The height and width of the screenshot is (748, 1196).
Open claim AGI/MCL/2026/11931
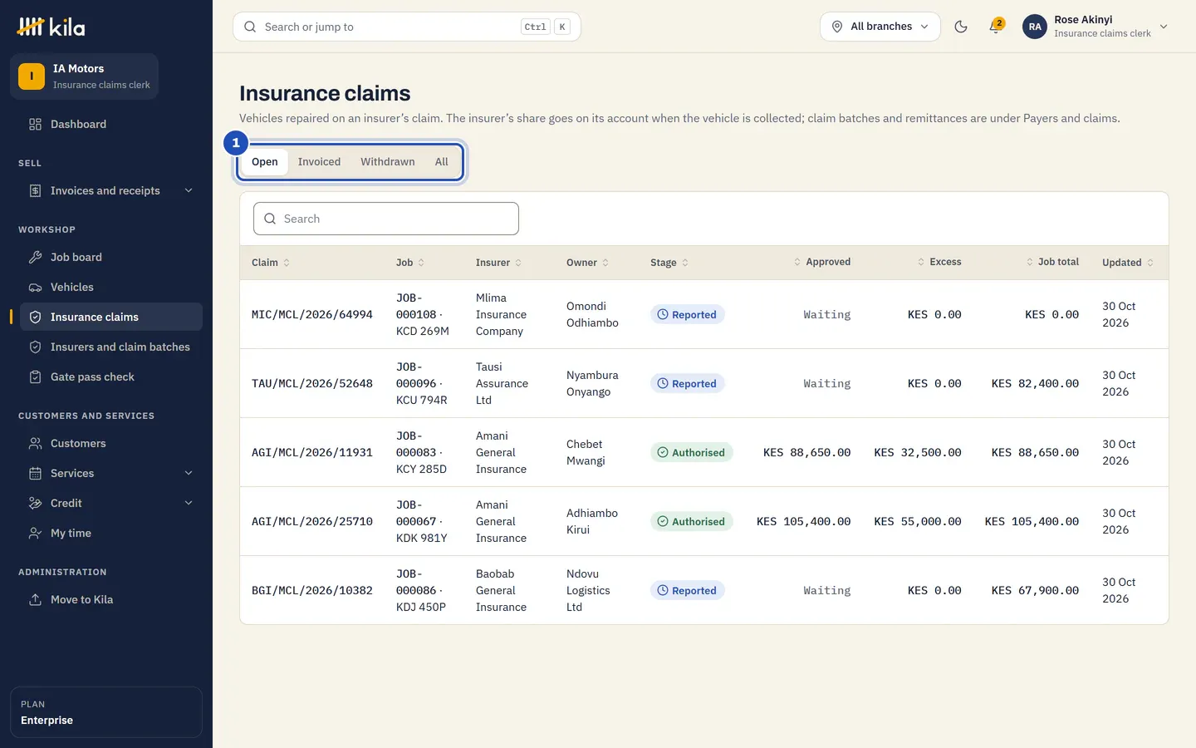pos(312,453)
